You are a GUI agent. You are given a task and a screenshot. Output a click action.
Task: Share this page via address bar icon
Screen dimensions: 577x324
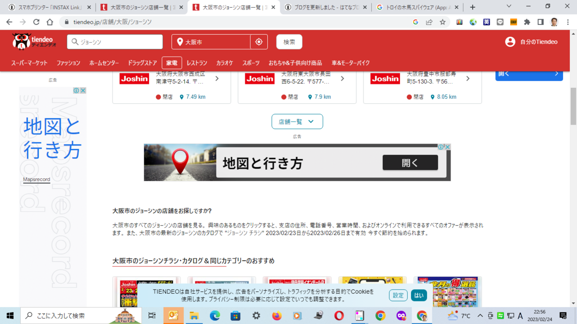(x=429, y=22)
